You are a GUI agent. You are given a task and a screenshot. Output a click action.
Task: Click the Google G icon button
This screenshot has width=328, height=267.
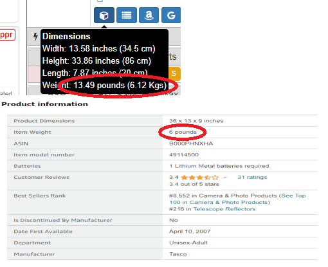(x=171, y=15)
